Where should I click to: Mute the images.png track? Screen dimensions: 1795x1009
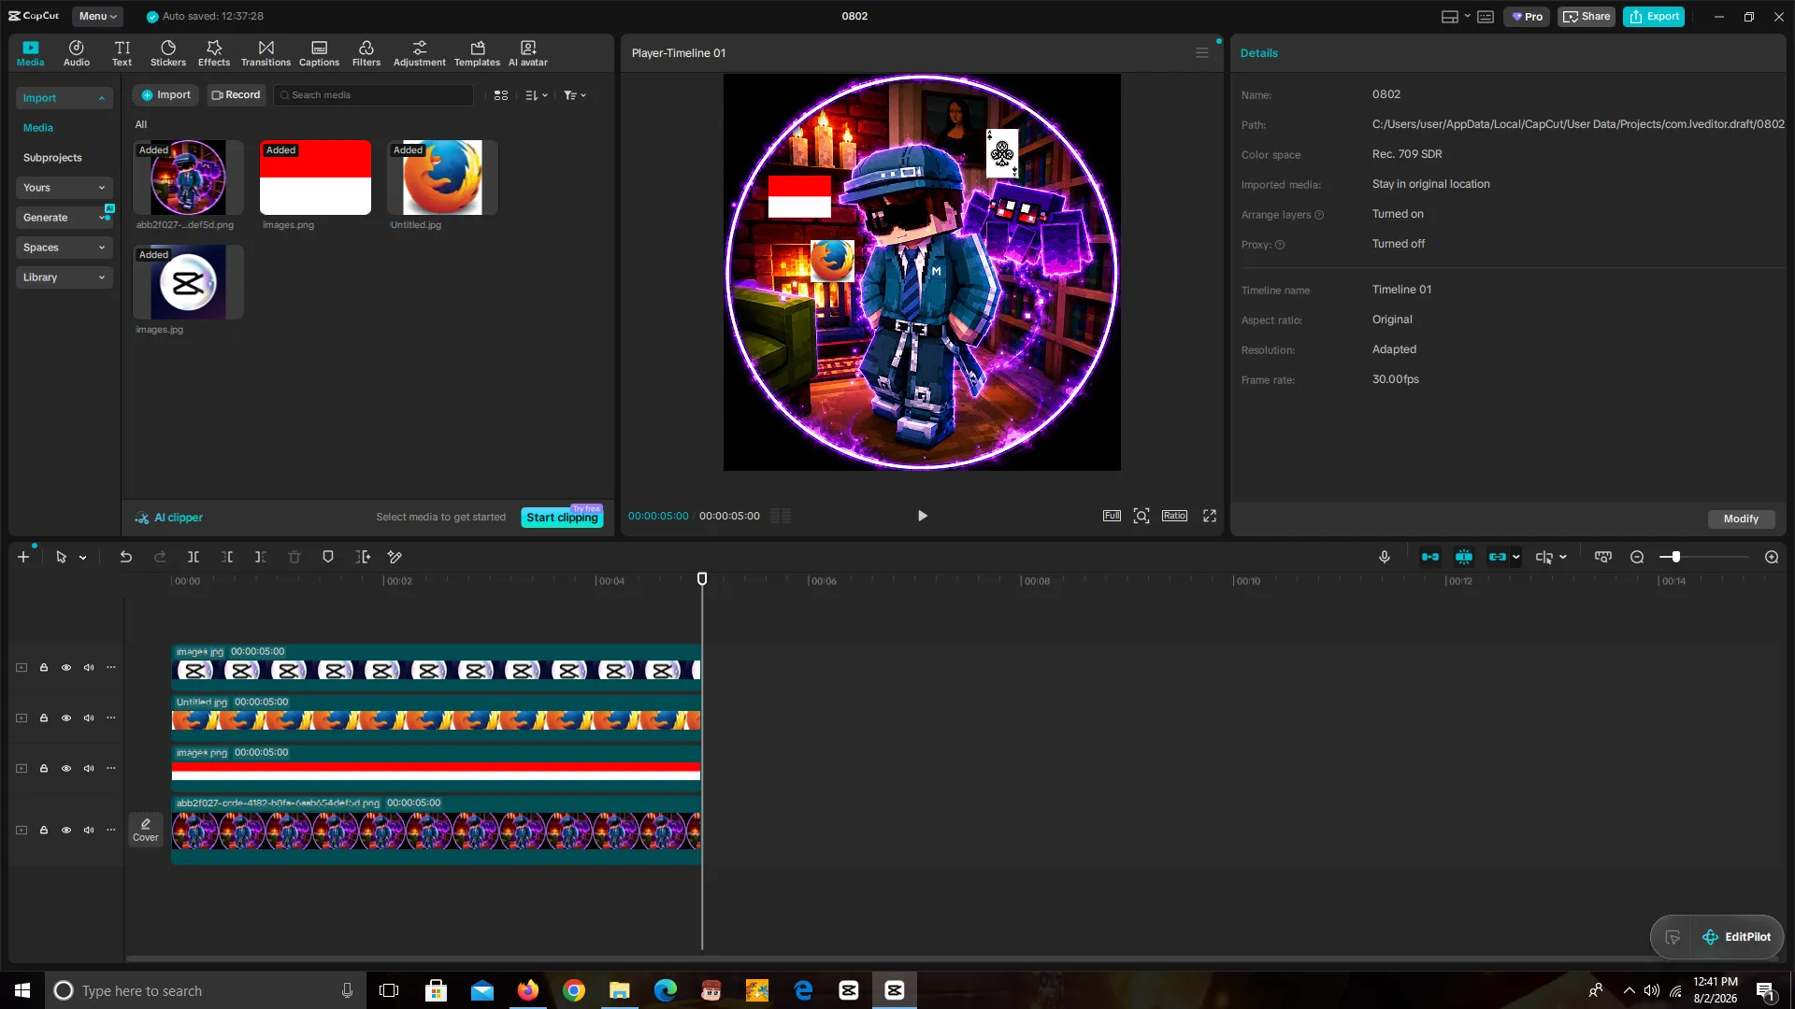coord(89,769)
